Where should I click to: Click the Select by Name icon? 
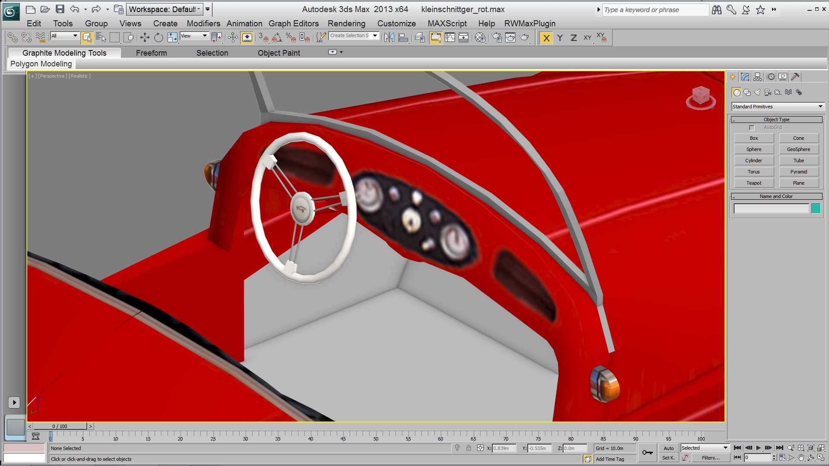pyautogui.click(x=101, y=38)
